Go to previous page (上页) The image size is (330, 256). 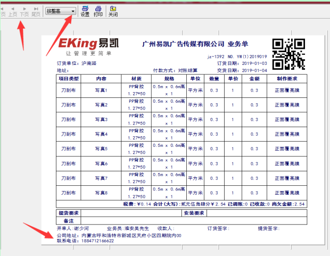[12, 12]
